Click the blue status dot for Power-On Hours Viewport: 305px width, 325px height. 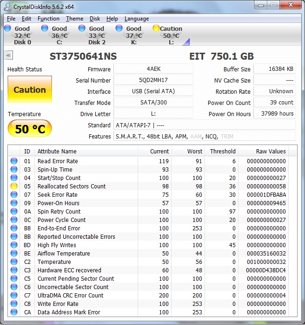tap(14, 203)
